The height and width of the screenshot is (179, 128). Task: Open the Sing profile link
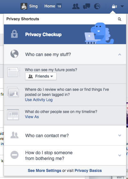pyautogui.click(x=33, y=6)
